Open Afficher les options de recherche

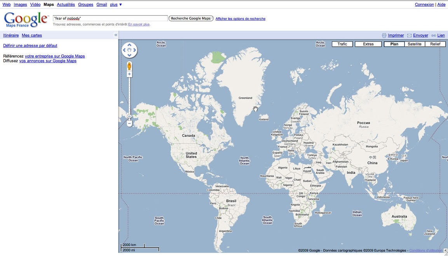click(x=240, y=19)
